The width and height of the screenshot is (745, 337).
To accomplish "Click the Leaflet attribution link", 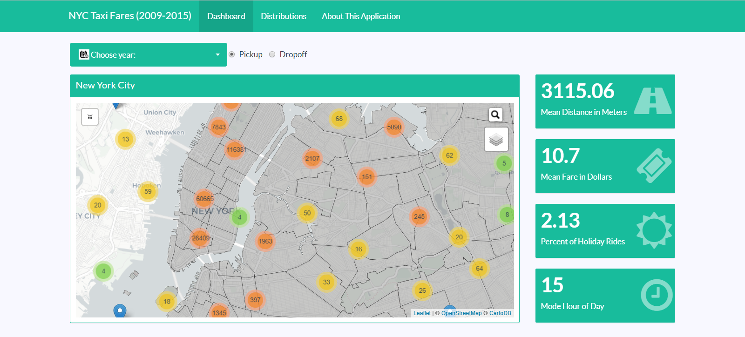I will [422, 313].
